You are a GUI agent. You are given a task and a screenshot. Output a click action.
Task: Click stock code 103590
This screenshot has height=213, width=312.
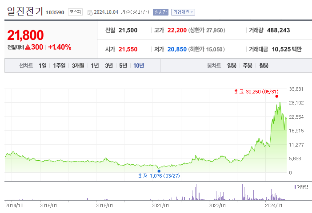point(55,12)
